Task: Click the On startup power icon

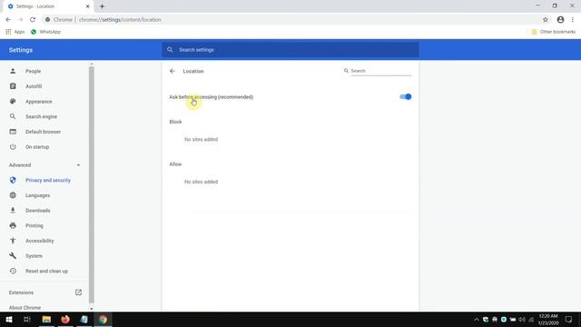Action: click(13, 147)
